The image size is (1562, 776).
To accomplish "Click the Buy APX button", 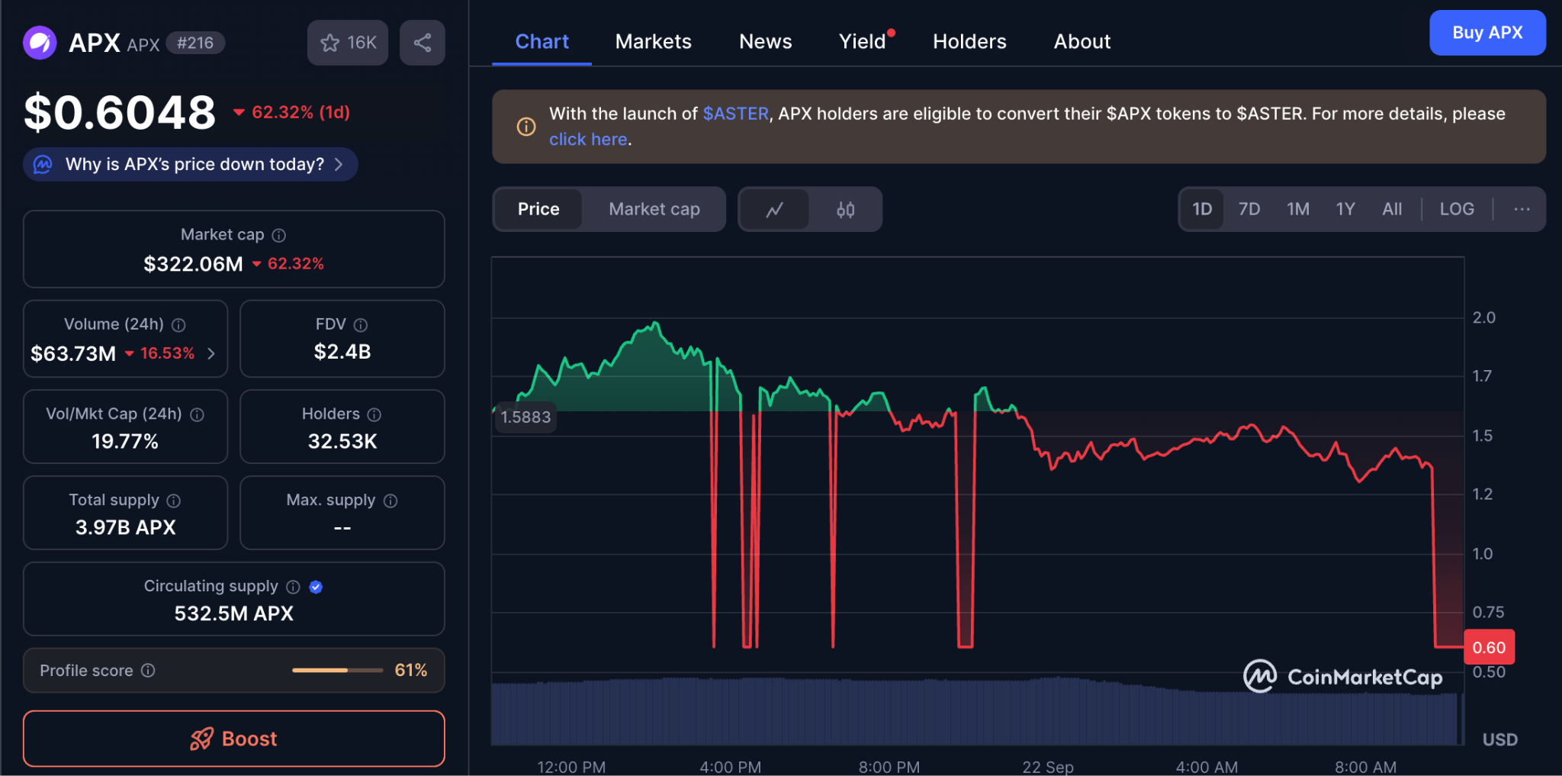I will (x=1486, y=33).
